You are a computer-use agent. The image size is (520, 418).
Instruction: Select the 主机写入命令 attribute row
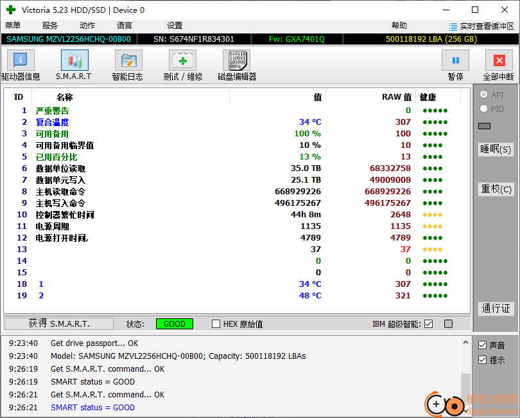(237, 203)
